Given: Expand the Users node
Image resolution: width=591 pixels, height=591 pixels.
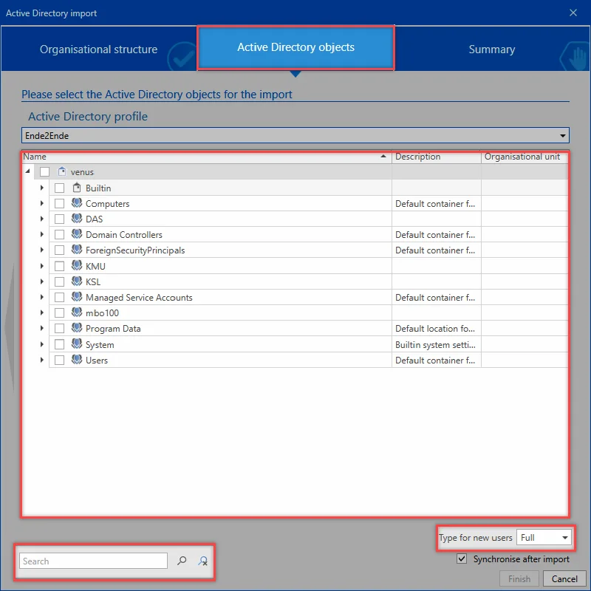Looking at the screenshot, I should click(x=42, y=360).
